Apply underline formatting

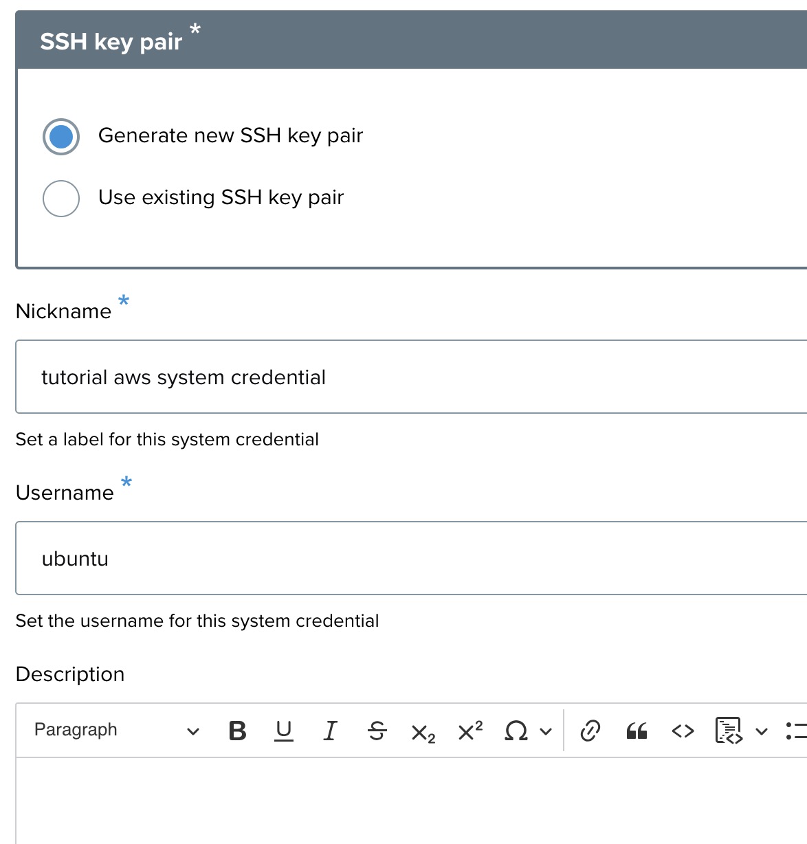click(283, 731)
